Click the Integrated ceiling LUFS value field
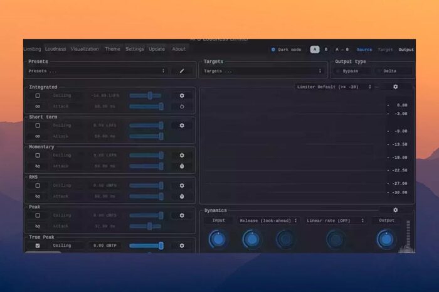This screenshot has height=292, width=439. point(105,95)
